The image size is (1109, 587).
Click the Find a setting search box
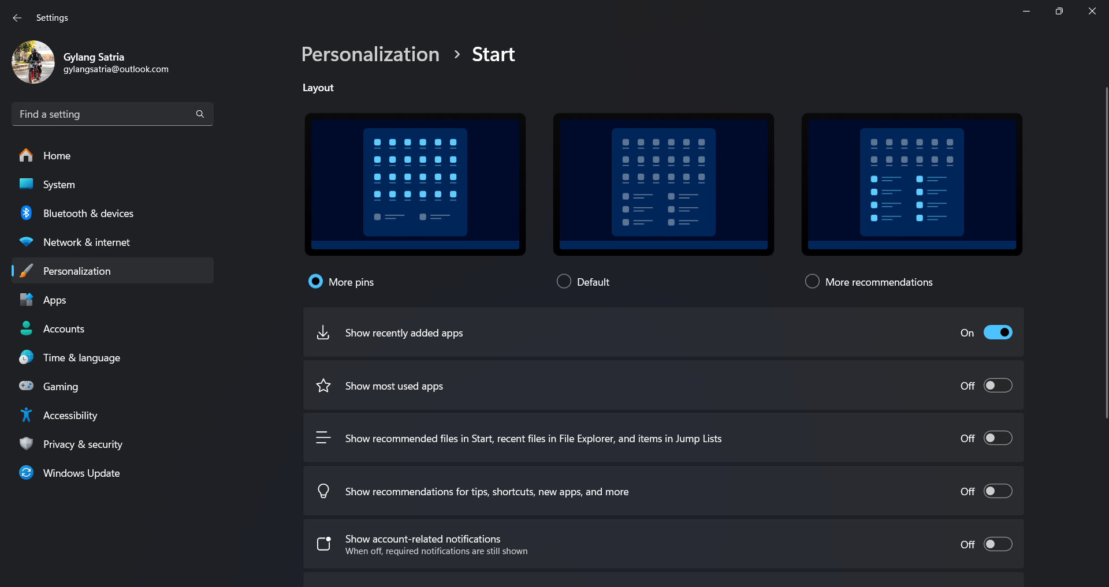104,114
